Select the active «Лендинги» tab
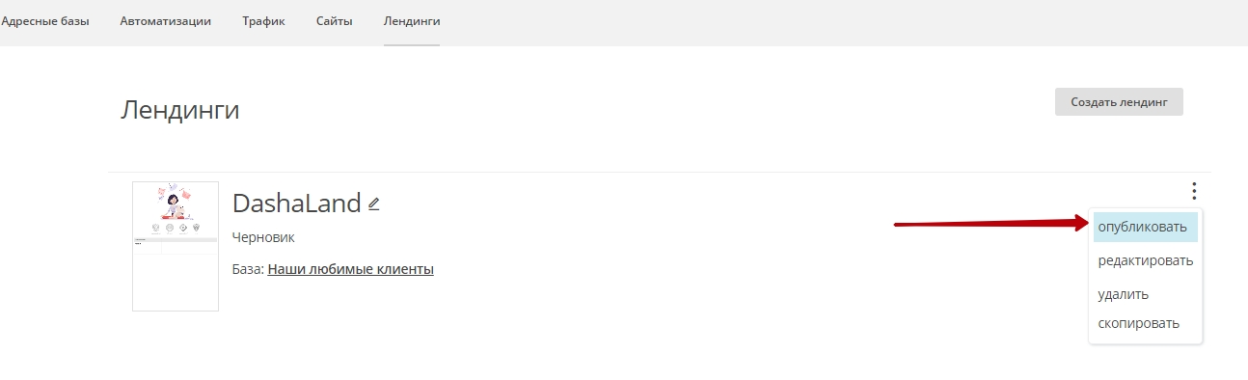Viewport: 1248px width, 380px height. point(412,20)
